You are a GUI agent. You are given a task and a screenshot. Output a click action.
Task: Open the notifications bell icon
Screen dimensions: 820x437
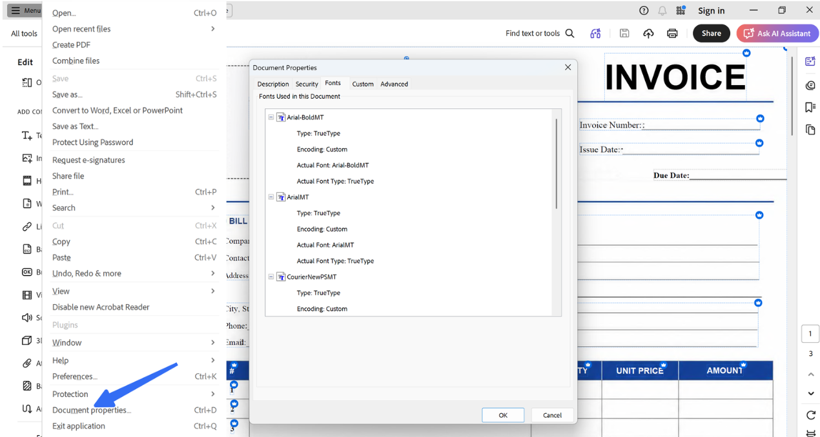pos(662,10)
